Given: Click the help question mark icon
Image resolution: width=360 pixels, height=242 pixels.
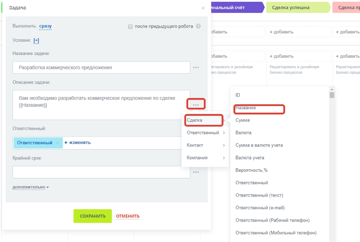Looking at the screenshot, I should coord(198,26).
